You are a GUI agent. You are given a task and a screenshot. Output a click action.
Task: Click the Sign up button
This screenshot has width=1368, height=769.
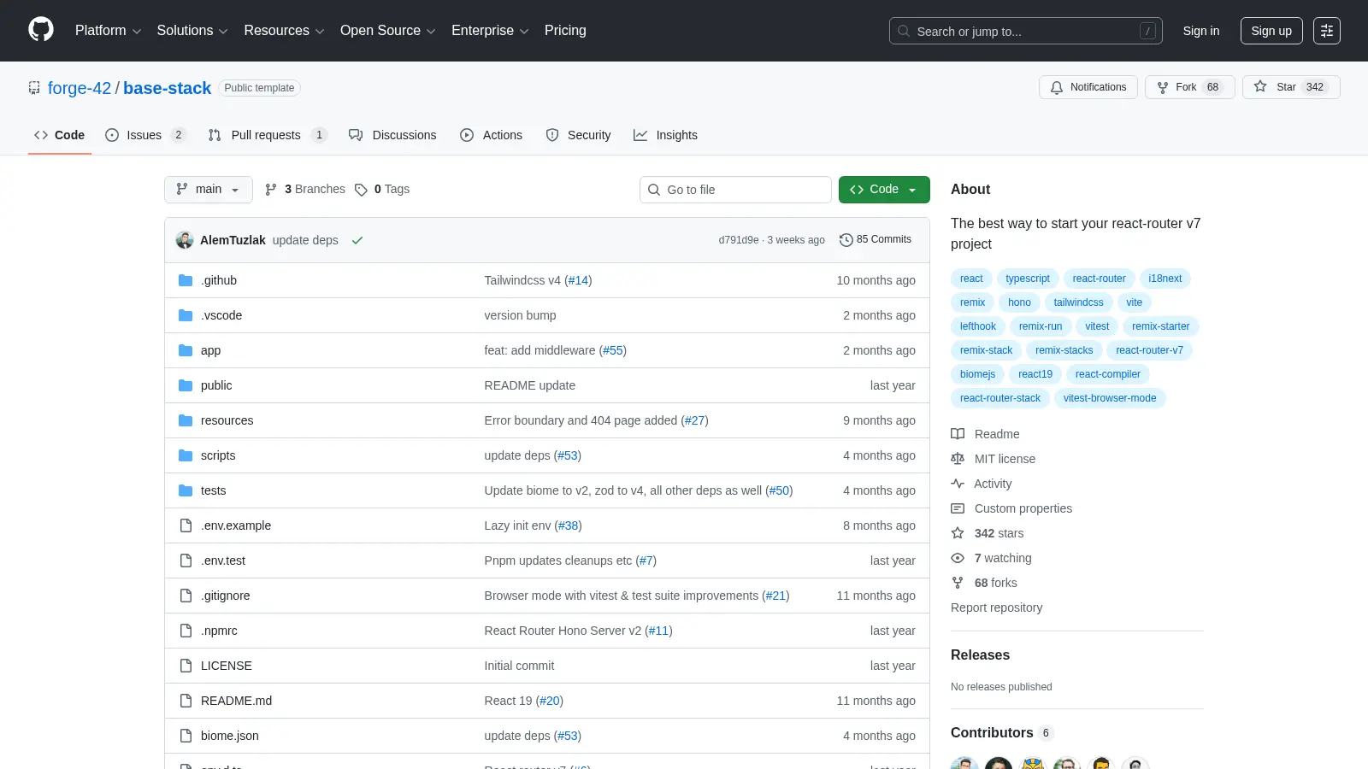[x=1271, y=31]
